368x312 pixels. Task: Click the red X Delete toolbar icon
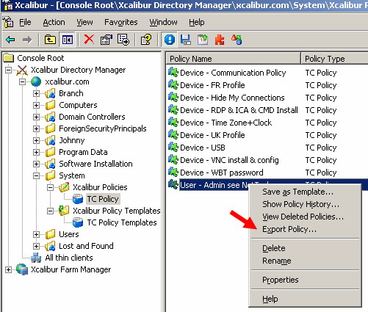[x=89, y=40]
